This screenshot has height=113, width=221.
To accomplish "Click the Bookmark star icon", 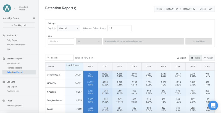I will coord(4,35).
